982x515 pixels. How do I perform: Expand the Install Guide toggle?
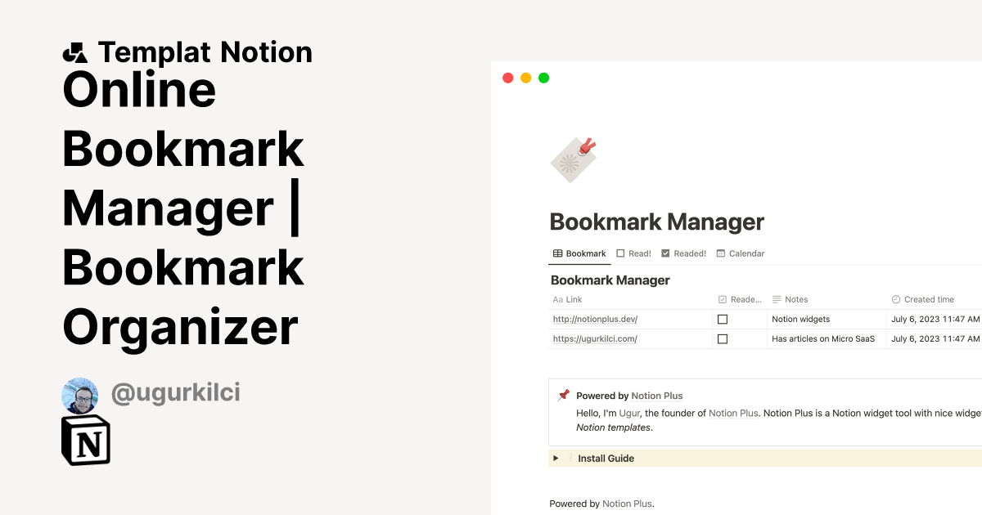(556, 459)
